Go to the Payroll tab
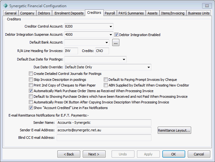Image resolution: width=215 pixels, height=162 pixels. point(110,13)
